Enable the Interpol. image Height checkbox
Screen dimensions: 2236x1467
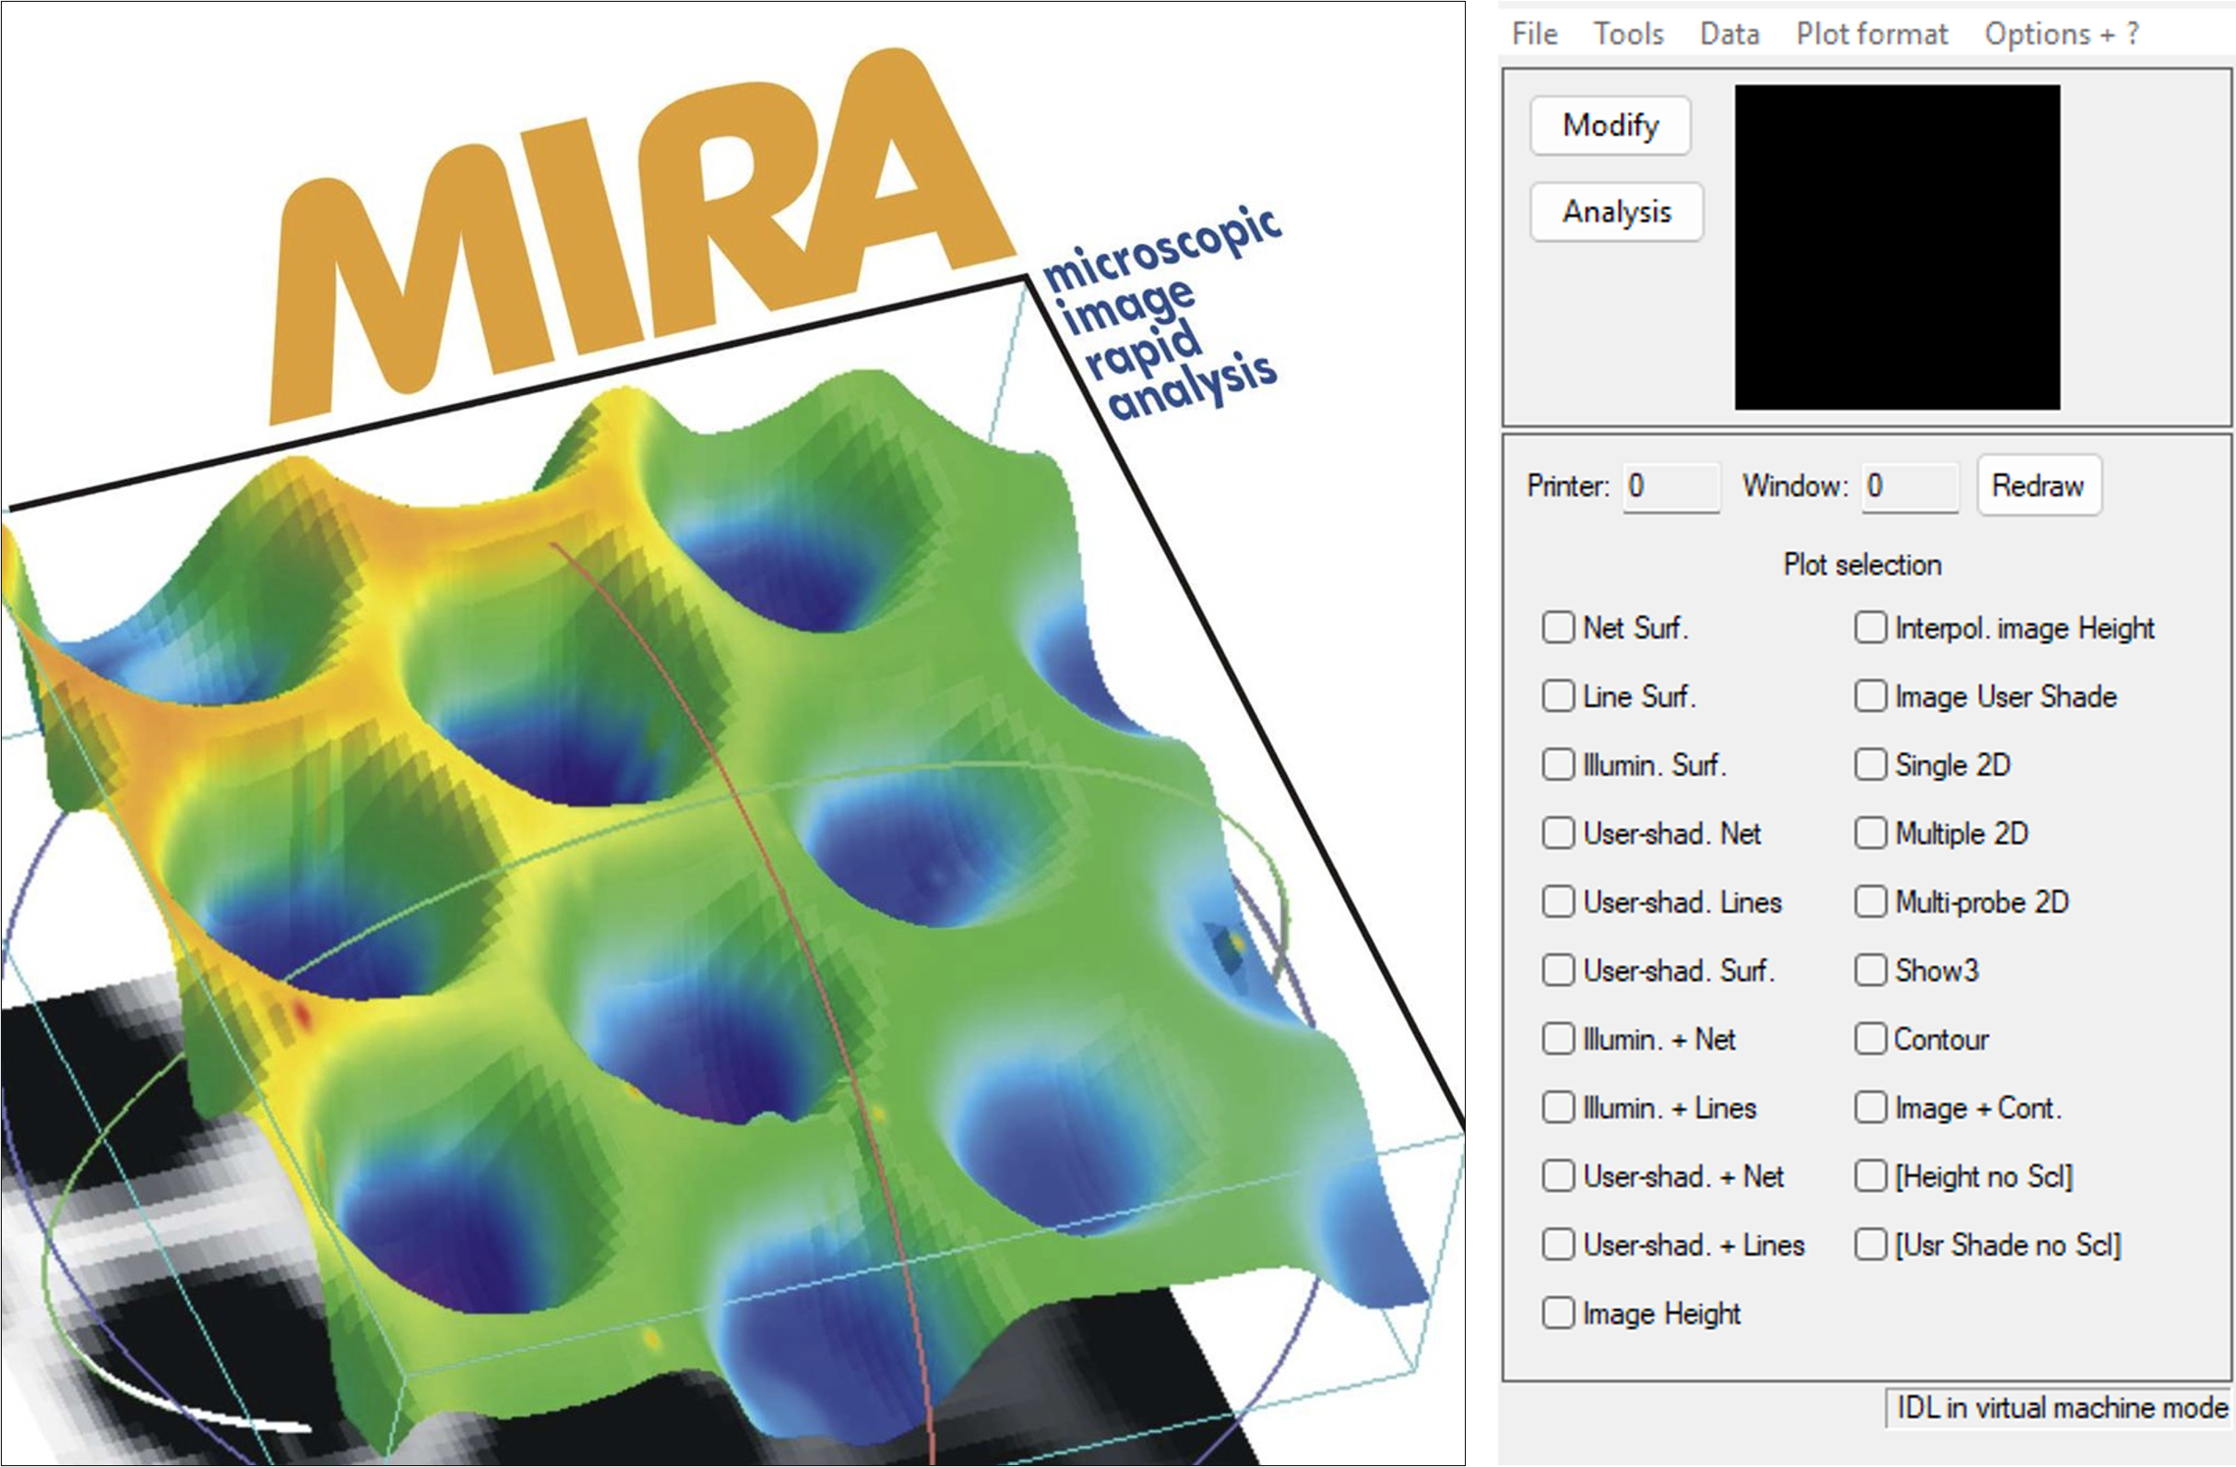click(1871, 627)
